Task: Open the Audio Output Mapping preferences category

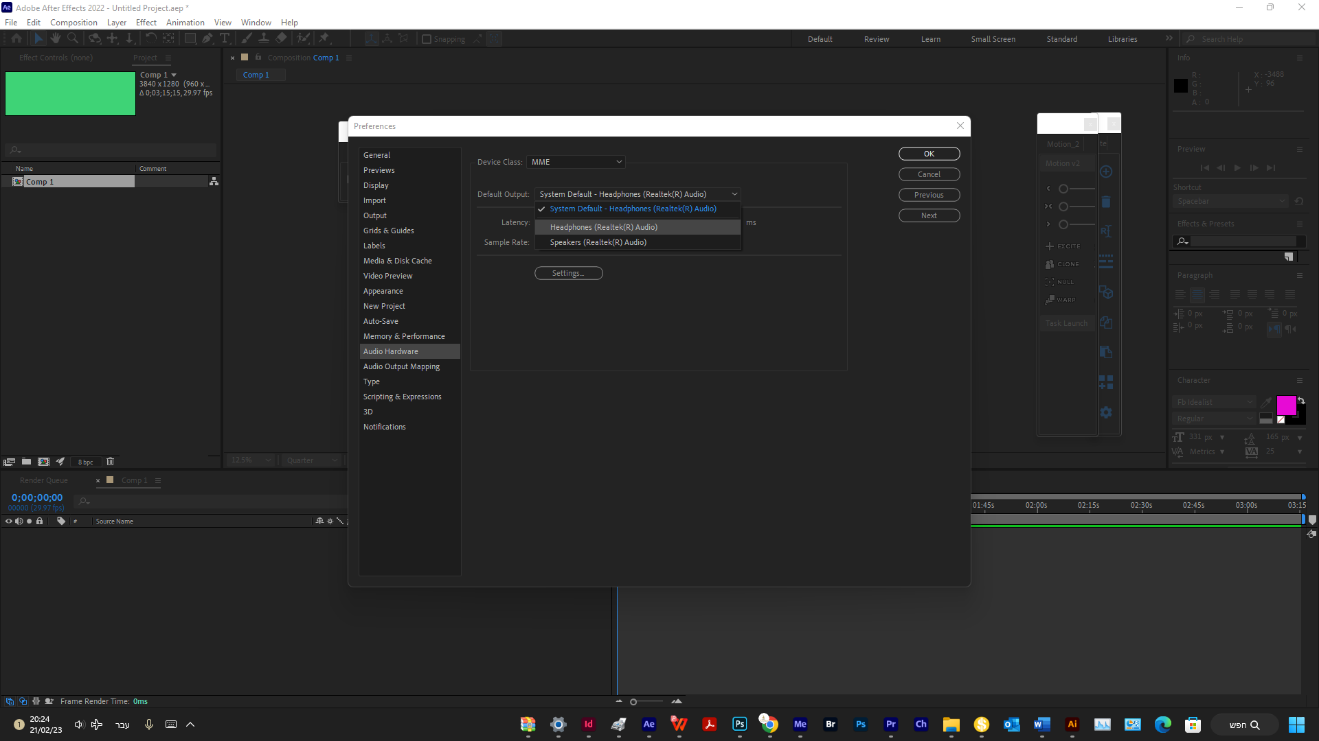Action: 401,366
